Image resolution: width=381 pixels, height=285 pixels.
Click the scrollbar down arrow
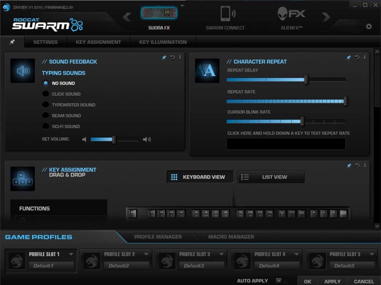tap(377, 226)
